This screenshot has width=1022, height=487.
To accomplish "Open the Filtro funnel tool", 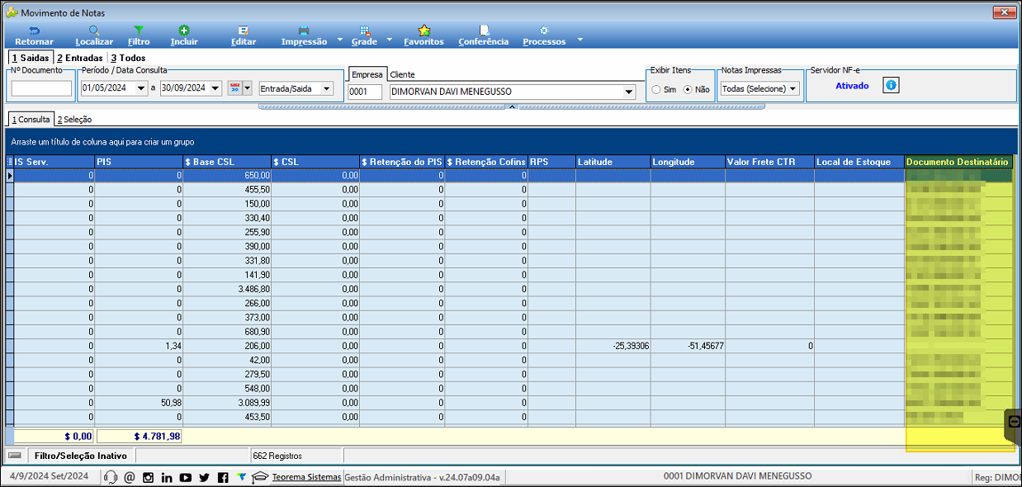I will point(139,35).
